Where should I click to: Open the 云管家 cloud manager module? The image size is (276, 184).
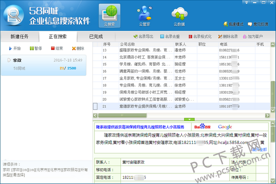point(144,16)
